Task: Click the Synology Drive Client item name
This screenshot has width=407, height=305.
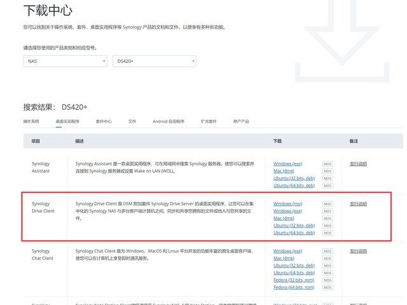Action: point(43,207)
